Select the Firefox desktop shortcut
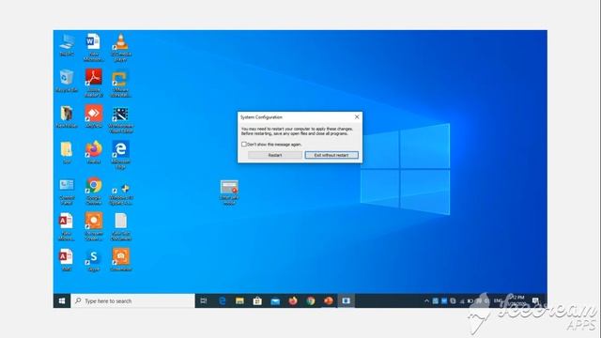Viewport: 601px width, 338px height. tap(94, 152)
